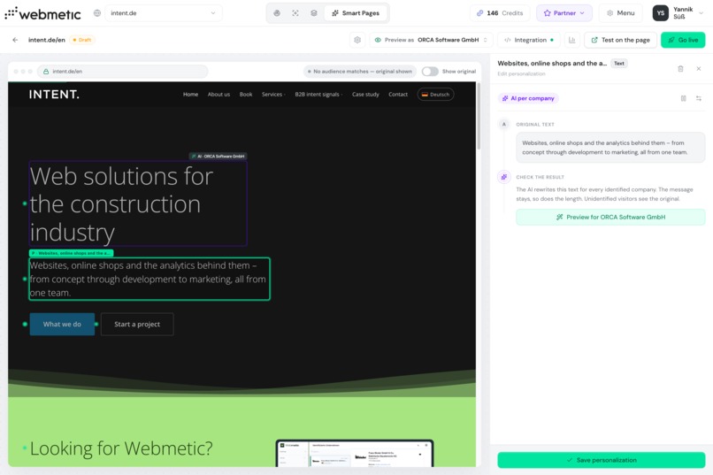Click Preview for ORCA Software GmbH

point(610,218)
